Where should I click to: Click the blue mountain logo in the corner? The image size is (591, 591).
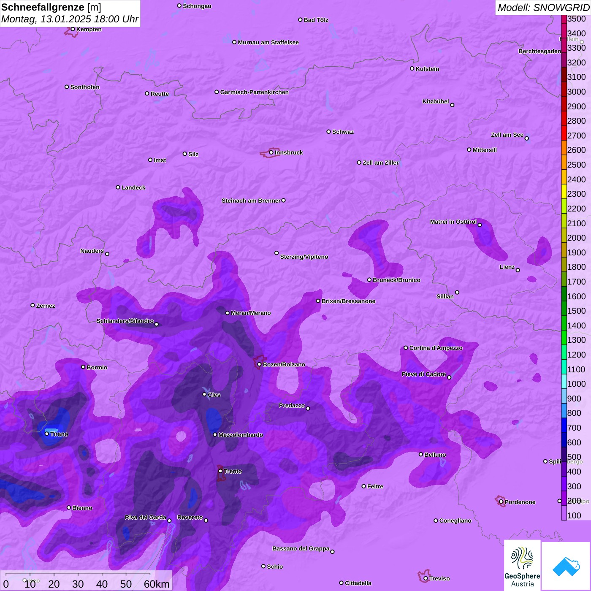pos(566,566)
